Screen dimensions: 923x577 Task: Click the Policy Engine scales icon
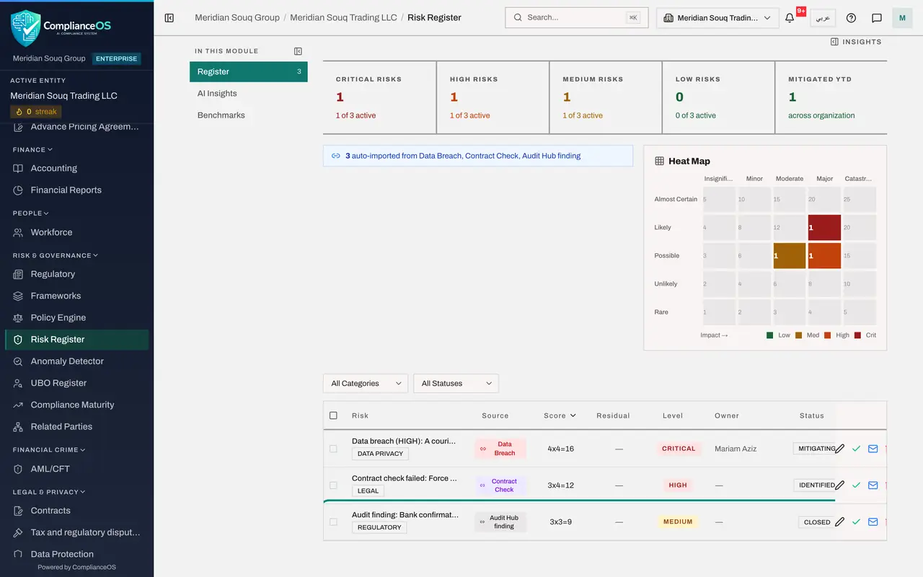tap(18, 318)
